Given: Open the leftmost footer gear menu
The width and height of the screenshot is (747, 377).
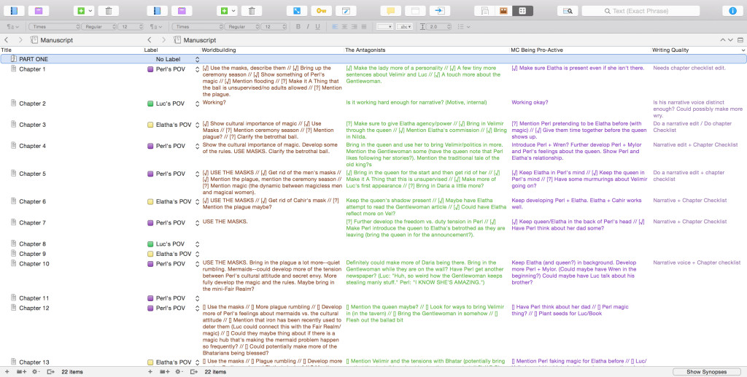Looking at the screenshot, I should [36, 372].
